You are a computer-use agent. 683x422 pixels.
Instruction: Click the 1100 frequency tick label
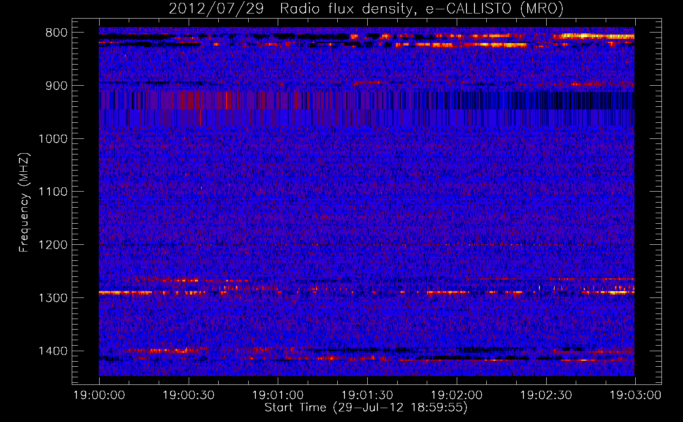[53, 192]
